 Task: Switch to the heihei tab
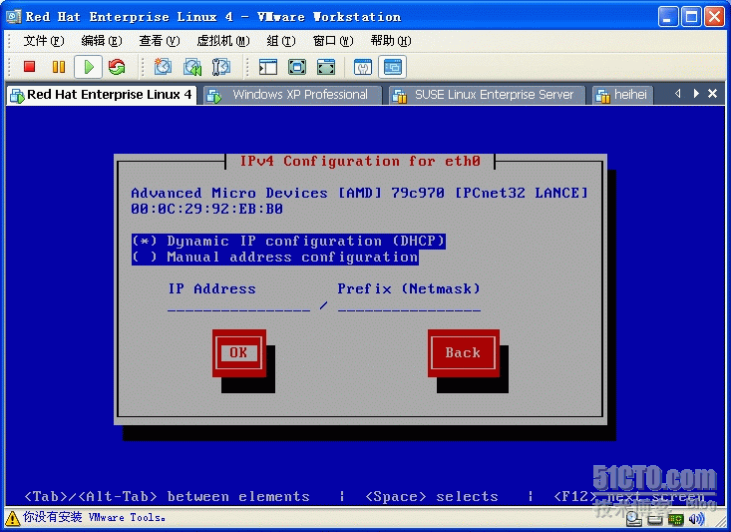[x=622, y=95]
